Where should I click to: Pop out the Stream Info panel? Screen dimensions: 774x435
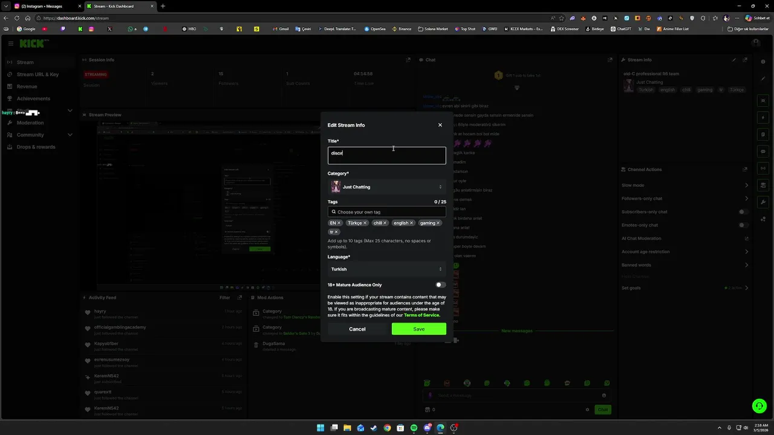[745, 60]
